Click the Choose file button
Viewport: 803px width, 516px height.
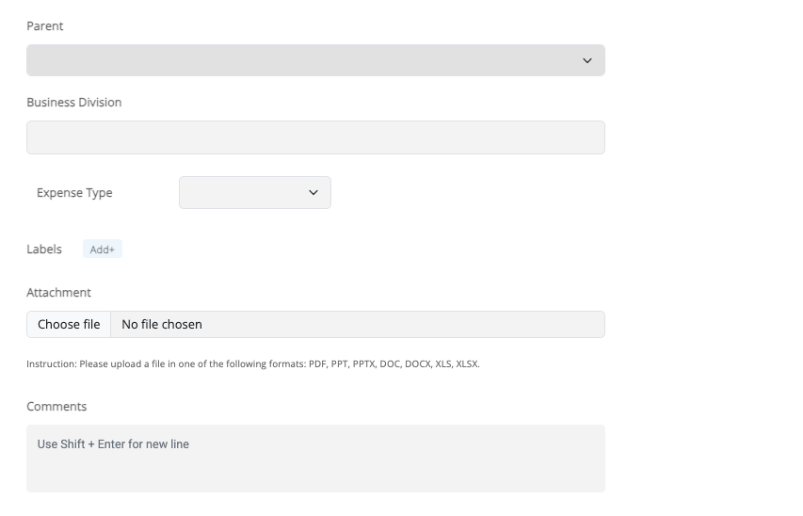(69, 324)
